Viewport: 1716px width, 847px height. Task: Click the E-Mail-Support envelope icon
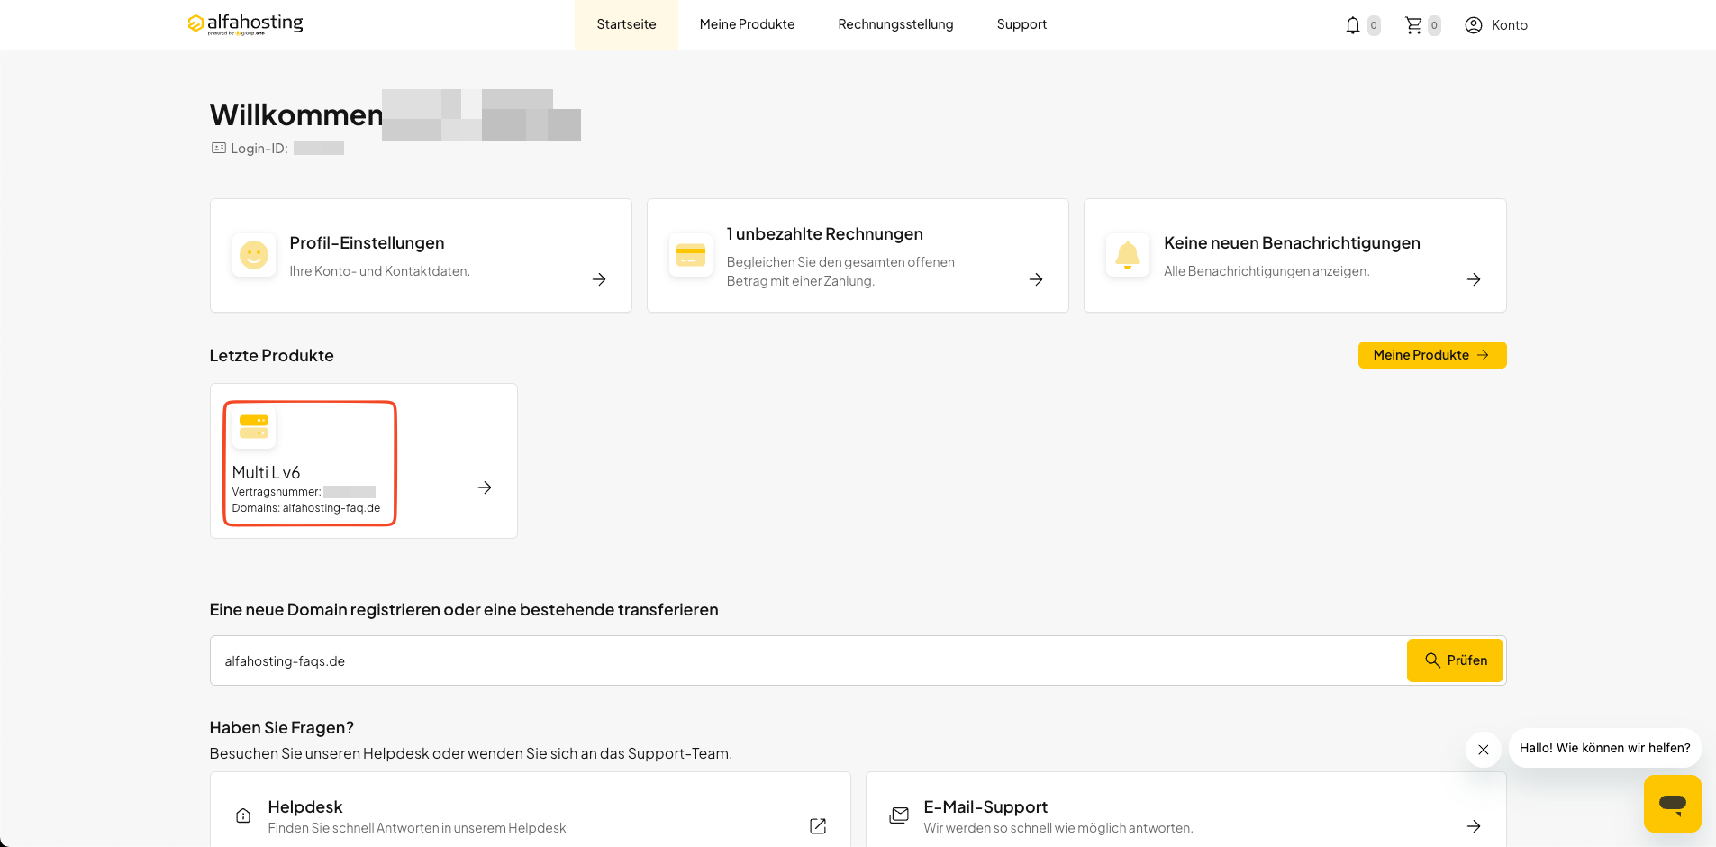[x=899, y=815]
